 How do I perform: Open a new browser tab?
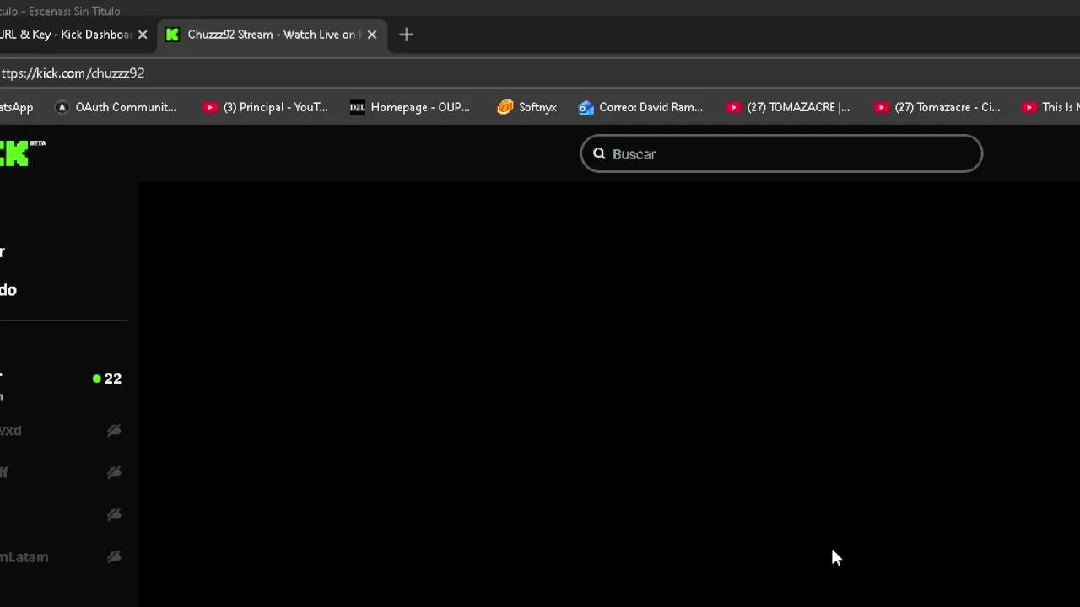tap(406, 35)
